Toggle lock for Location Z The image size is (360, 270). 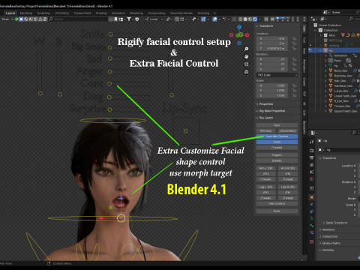click(294, 48)
